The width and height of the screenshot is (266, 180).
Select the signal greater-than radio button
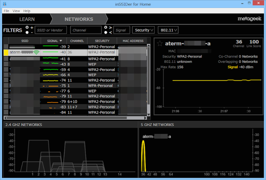[x=106, y=27]
